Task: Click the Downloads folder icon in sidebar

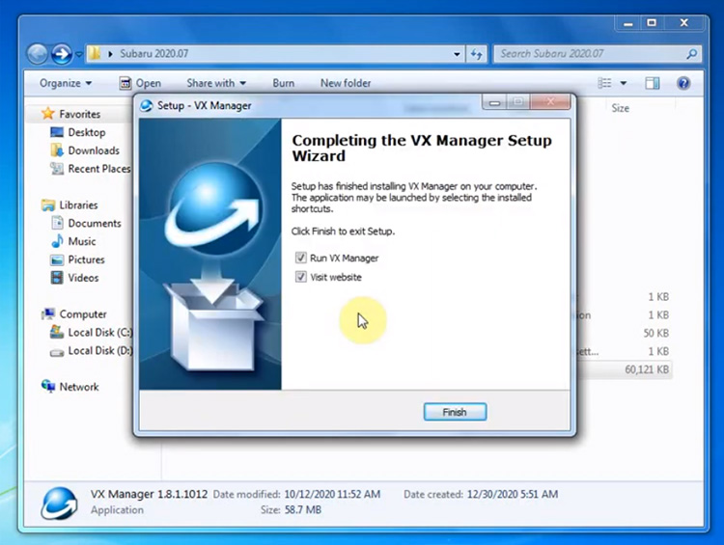Action: click(x=57, y=150)
